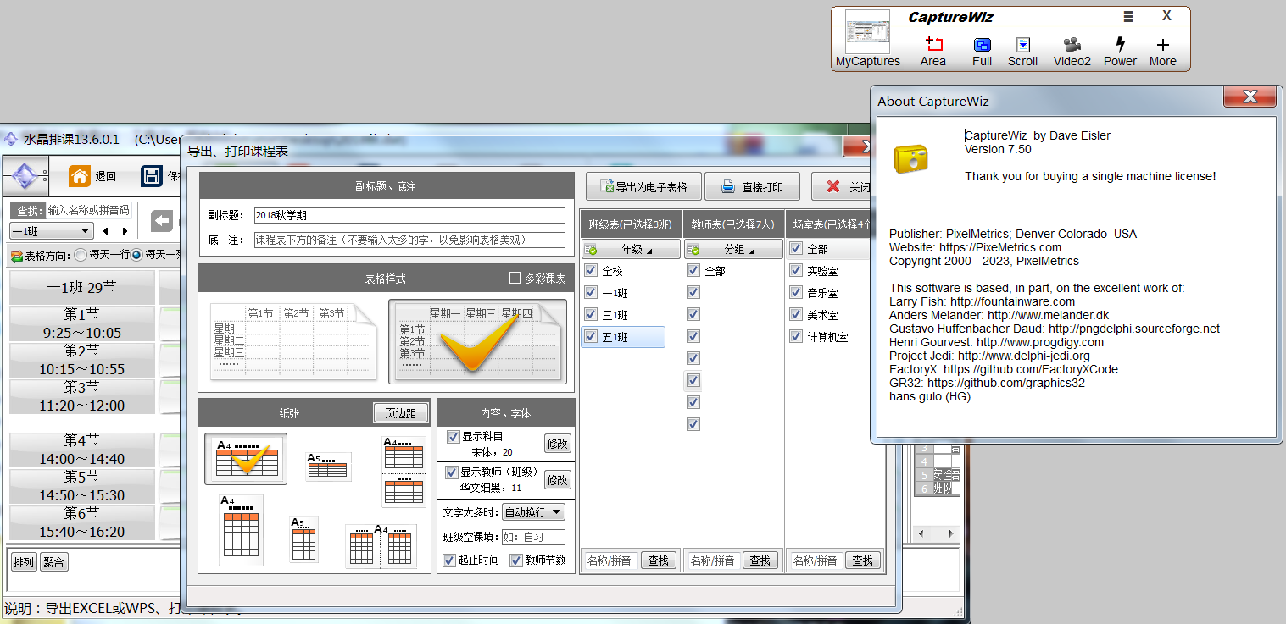The image size is (1286, 624).
Task: Click the 导出为电子表格 export button
Action: click(643, 186)
